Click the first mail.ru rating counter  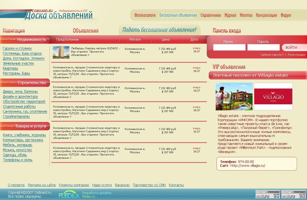point(268,194)
